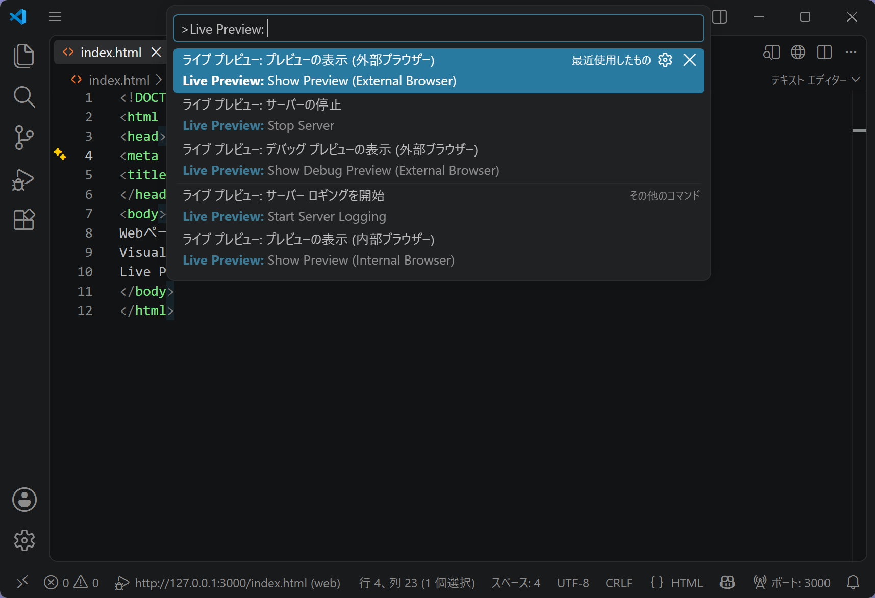Open the Extensions view

(24, 220)
